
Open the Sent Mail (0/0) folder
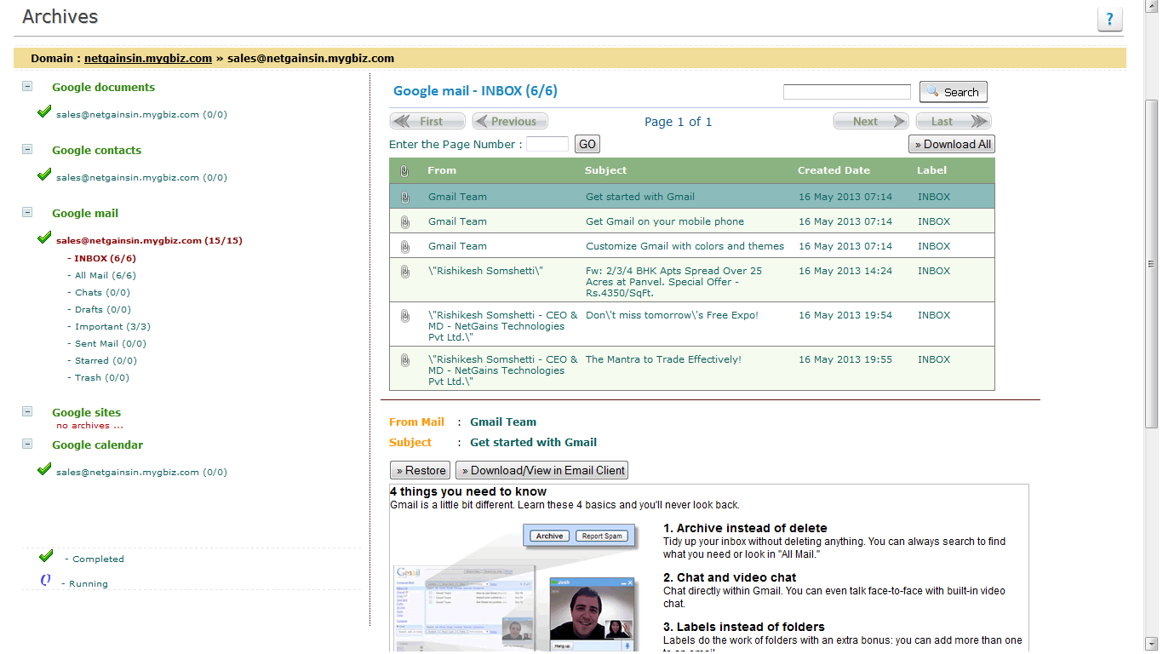pyautogui.click(x=111, y=343)
